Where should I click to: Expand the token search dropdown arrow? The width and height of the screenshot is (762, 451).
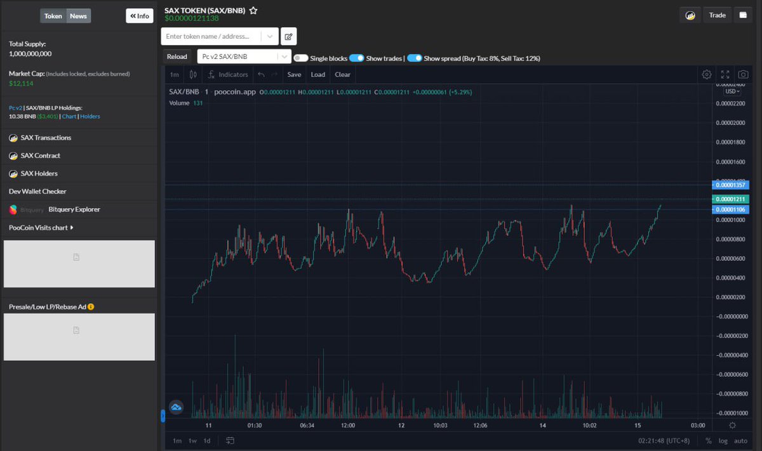270,36
